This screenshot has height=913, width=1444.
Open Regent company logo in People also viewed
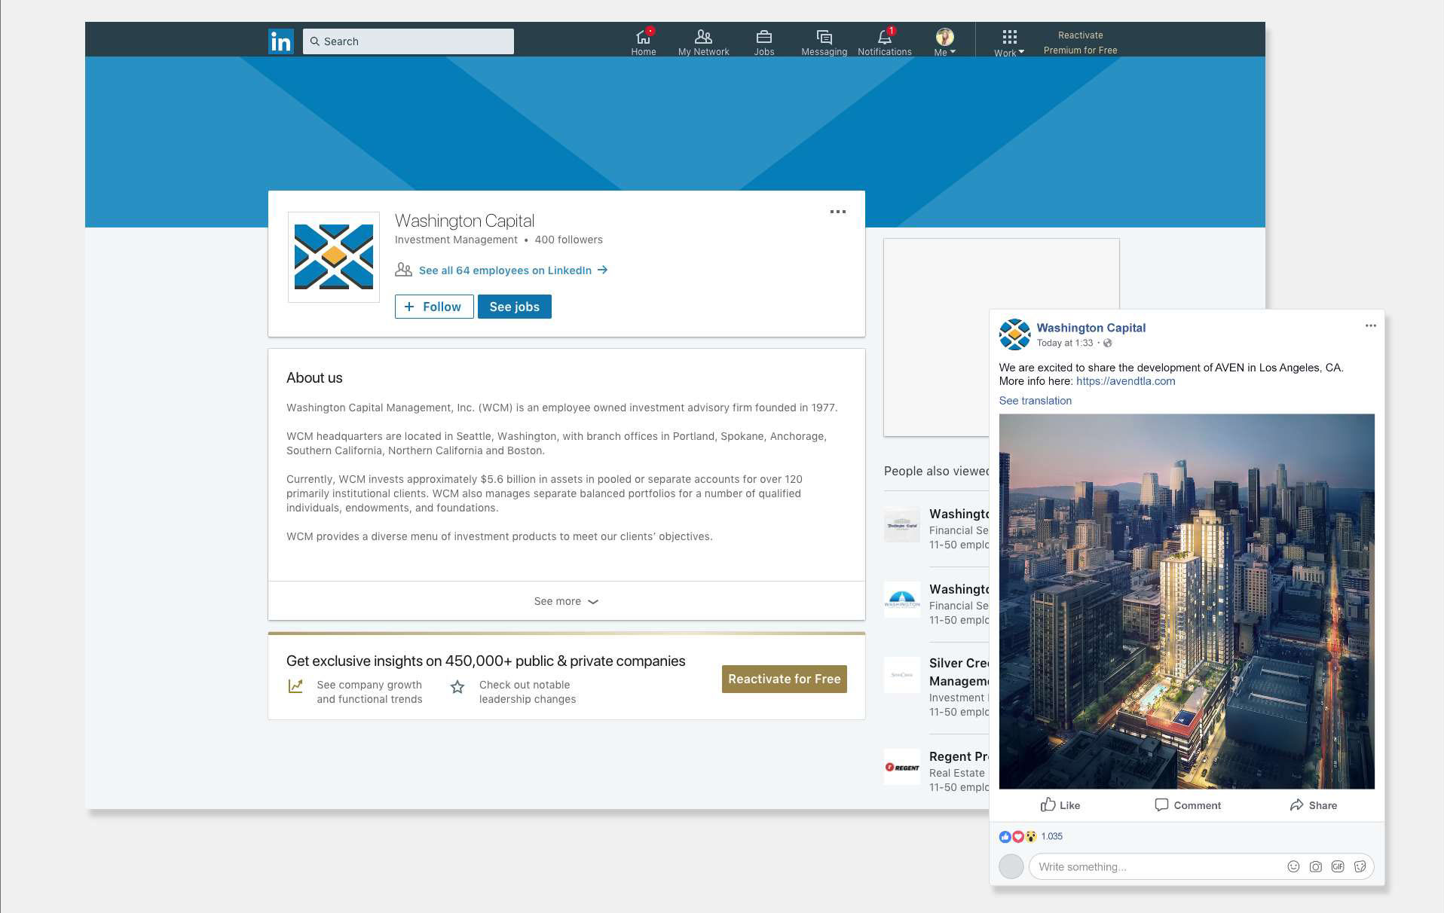(x=902, y=767)
